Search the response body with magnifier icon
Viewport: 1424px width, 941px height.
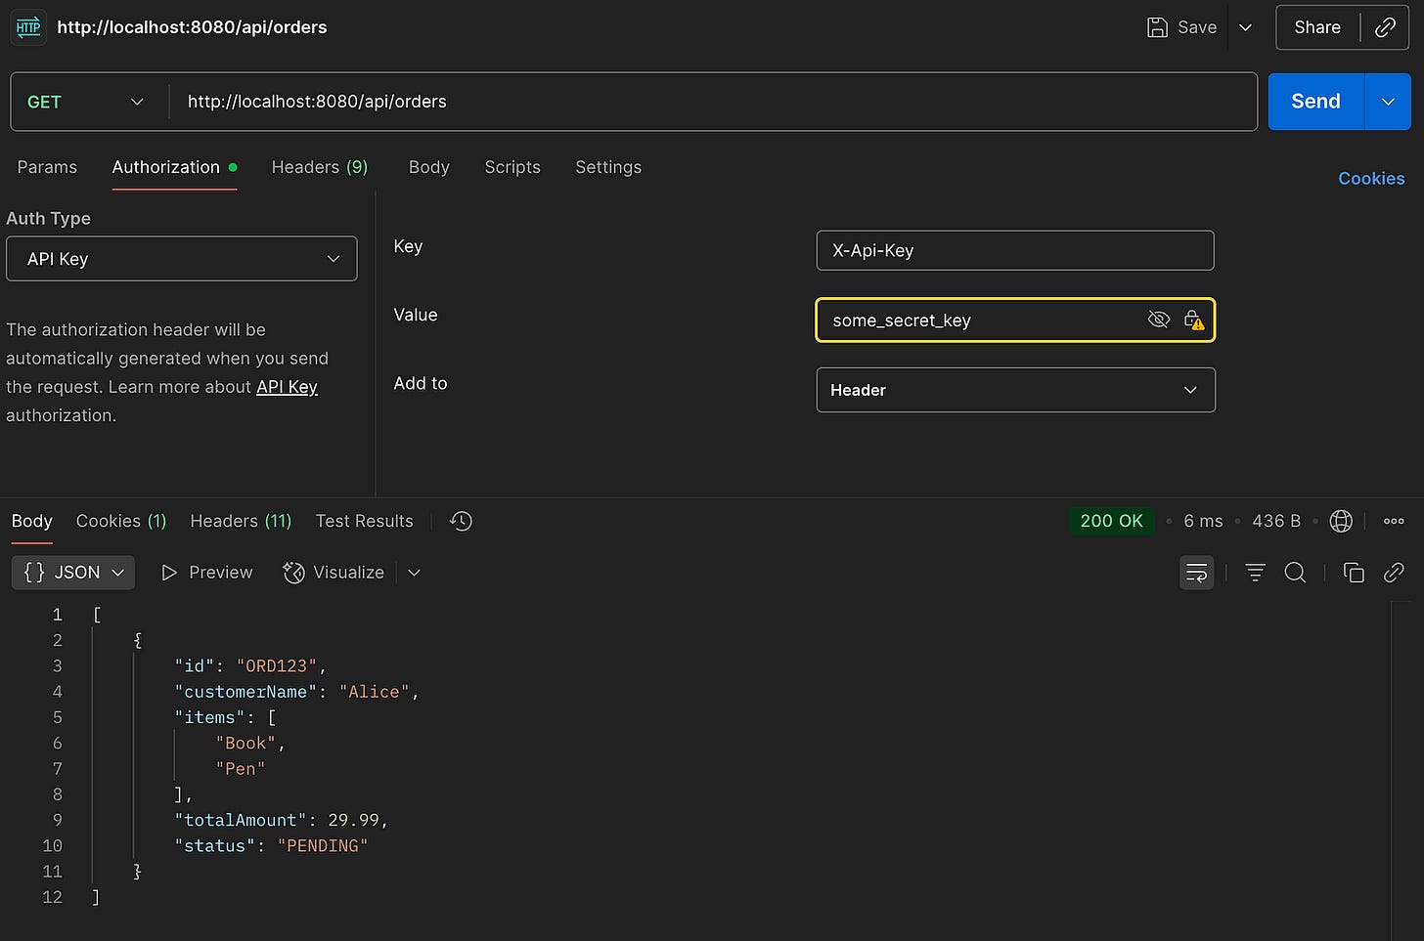click(1295, 573)
